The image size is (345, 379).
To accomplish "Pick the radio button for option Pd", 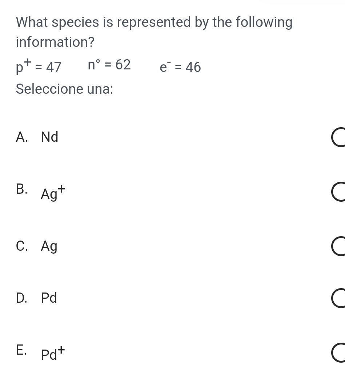I will coord(339,298).
